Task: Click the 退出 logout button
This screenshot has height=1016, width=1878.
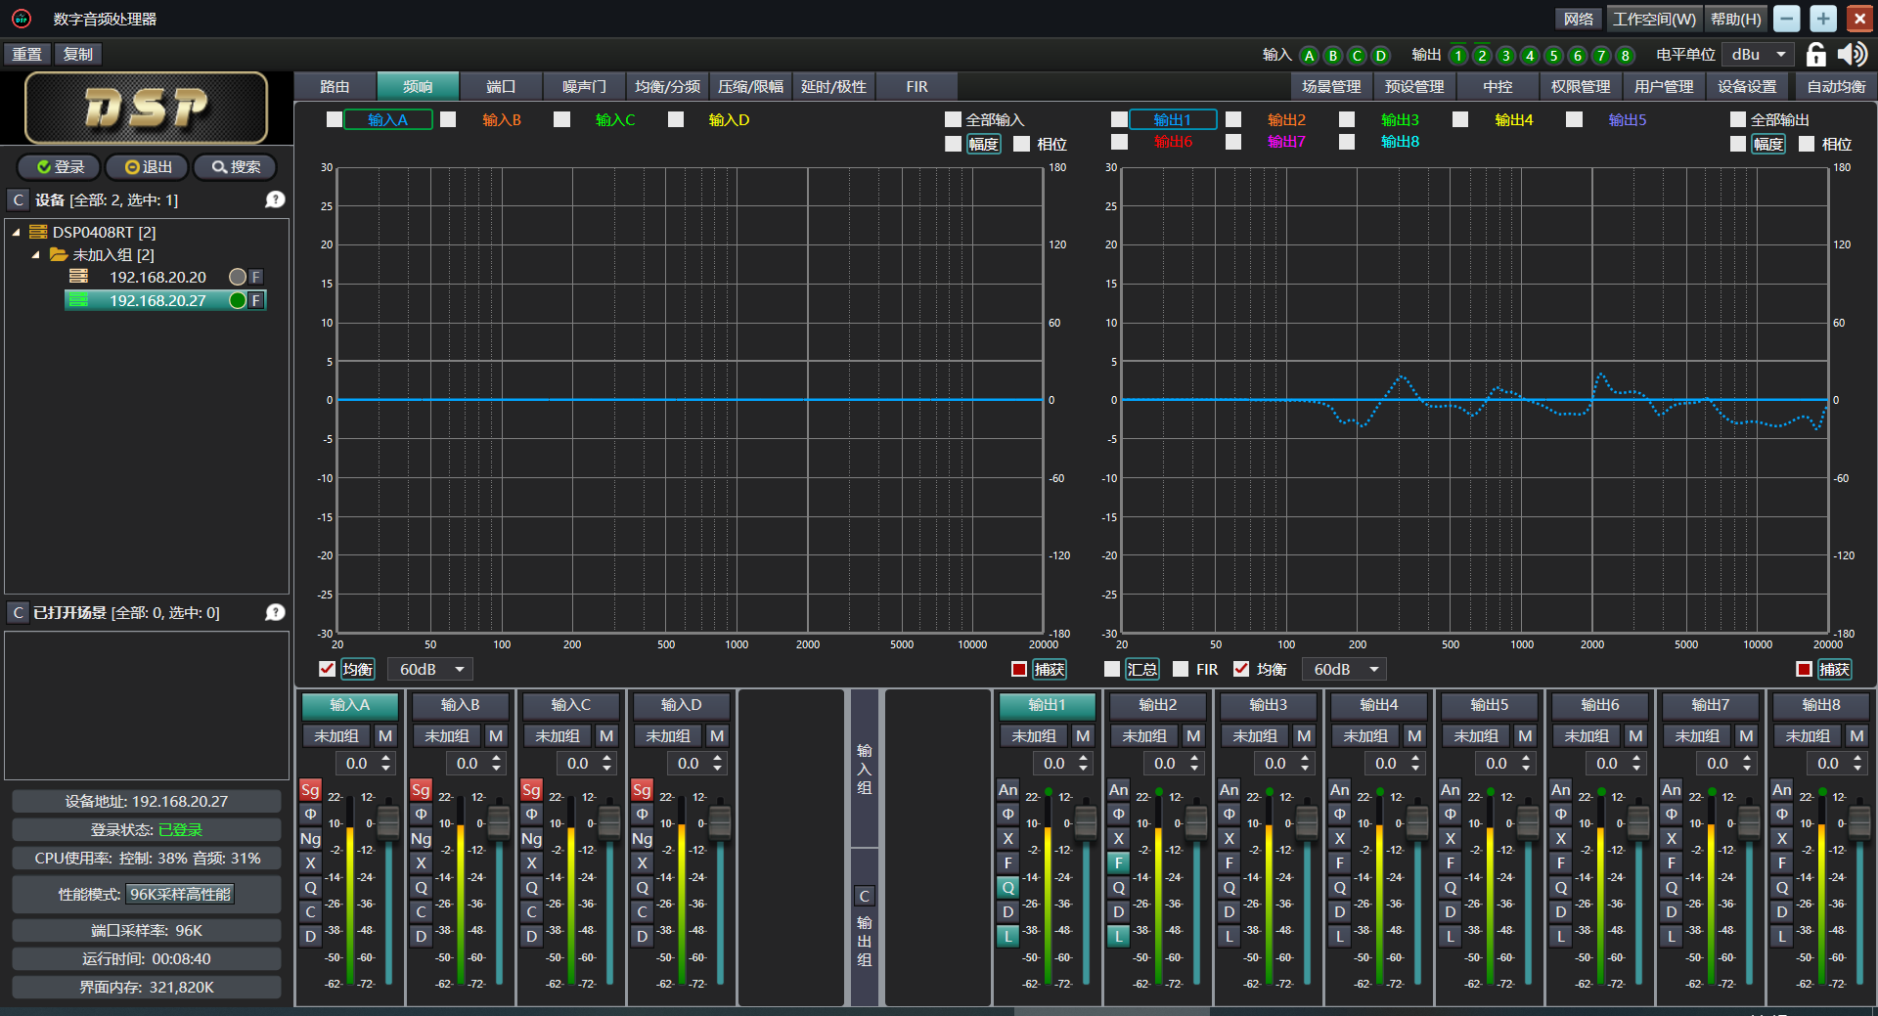Action: 149,167
